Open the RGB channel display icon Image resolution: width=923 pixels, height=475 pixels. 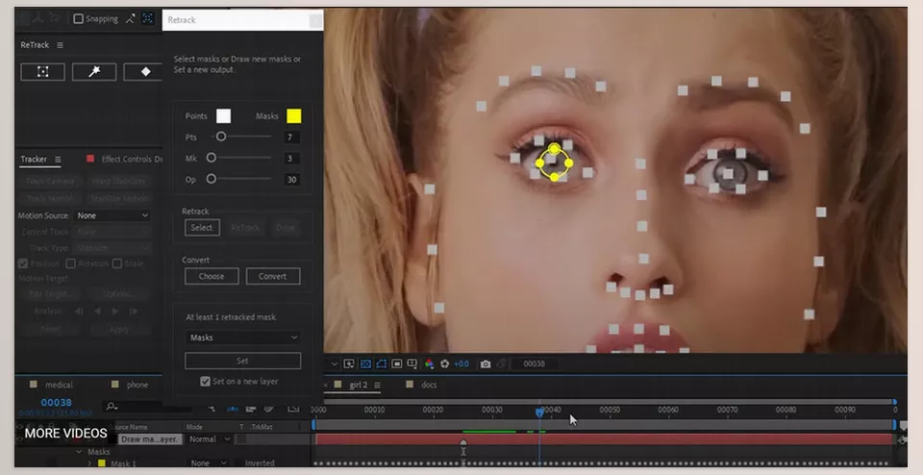429,363
